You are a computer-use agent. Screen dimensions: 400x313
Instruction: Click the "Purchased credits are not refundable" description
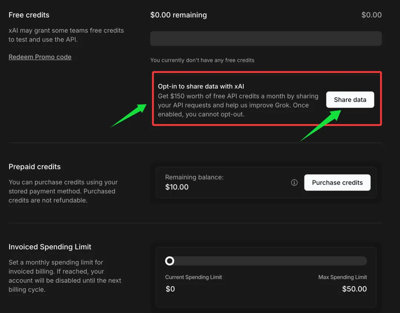click(x=63, y=191)
